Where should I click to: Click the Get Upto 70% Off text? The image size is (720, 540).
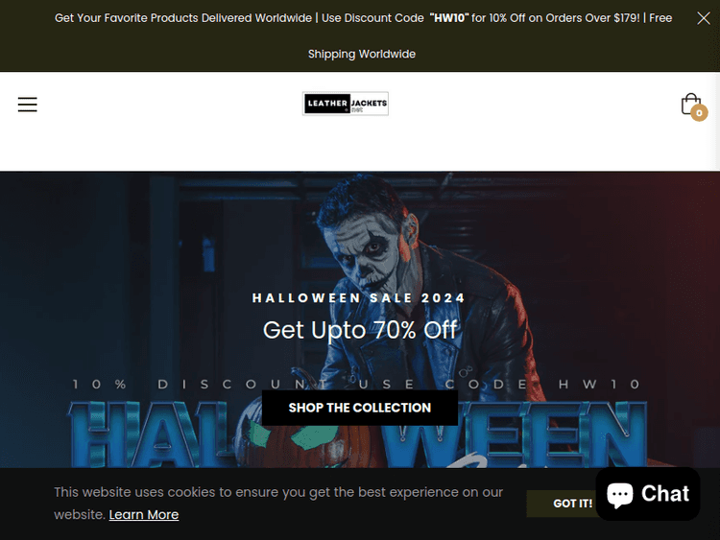[360, 330]
